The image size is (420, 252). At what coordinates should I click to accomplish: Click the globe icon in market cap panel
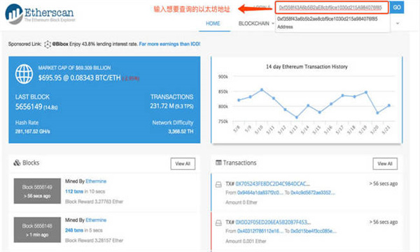[x=24, y=74]
